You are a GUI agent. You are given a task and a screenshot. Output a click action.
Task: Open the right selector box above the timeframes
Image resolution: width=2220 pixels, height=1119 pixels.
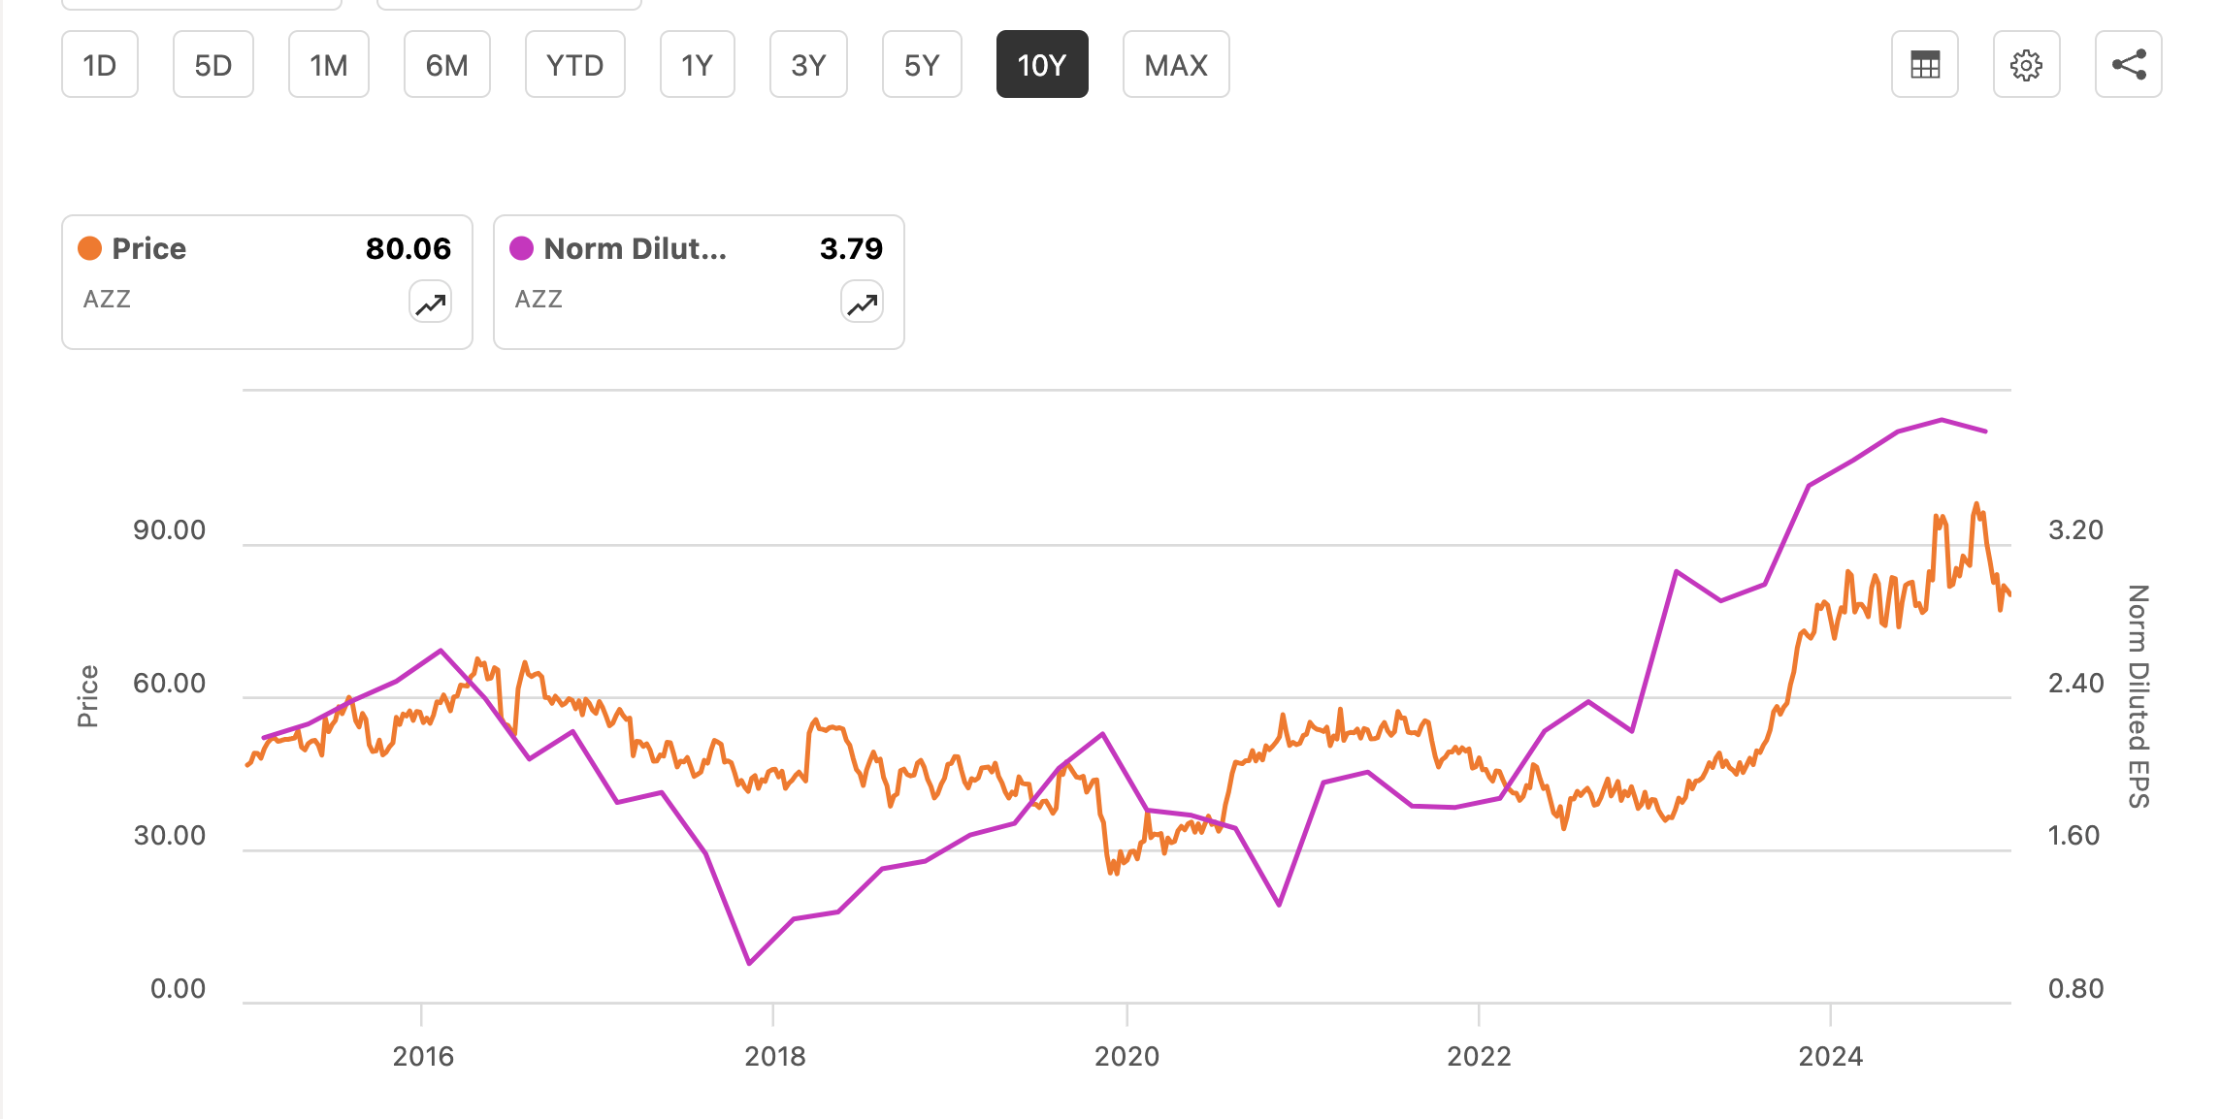509,5
